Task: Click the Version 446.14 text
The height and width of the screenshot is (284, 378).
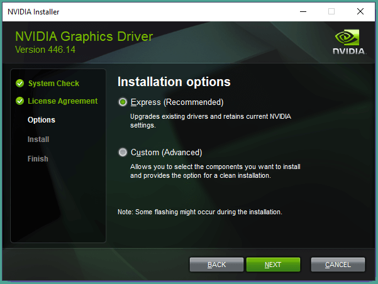Action: tap(45, 49)
